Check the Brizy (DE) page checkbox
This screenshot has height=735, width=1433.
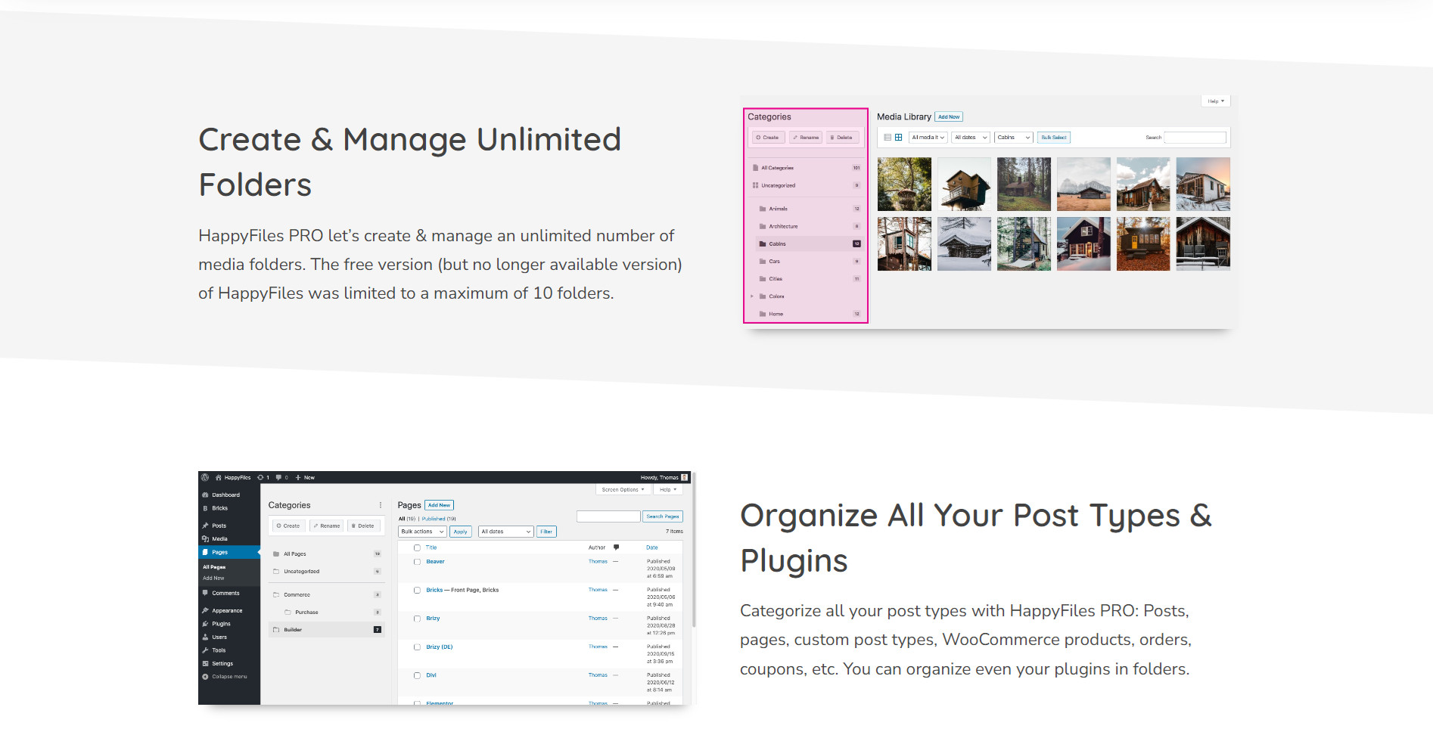coord(417,647)
